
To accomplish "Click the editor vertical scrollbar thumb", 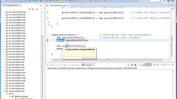I will pos(171,46).
